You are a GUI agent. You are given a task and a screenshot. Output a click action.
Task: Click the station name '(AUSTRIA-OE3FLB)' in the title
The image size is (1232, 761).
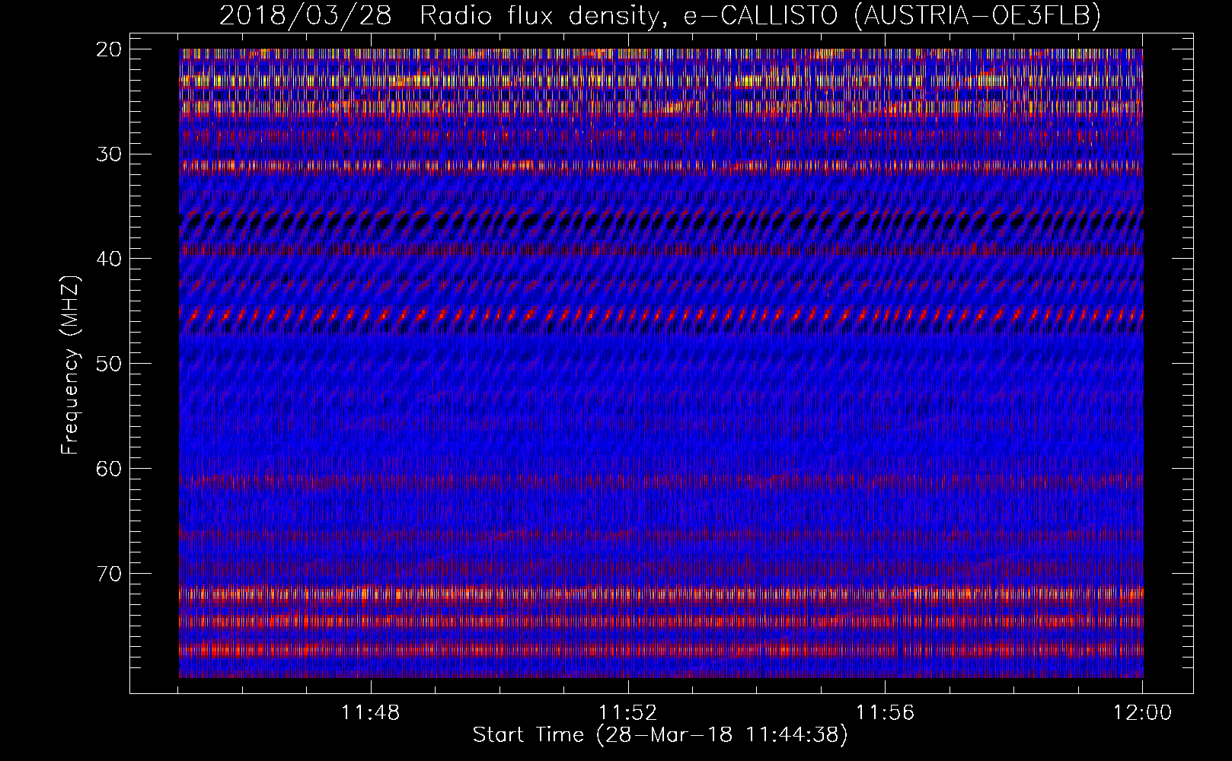[x=978, y=16]
